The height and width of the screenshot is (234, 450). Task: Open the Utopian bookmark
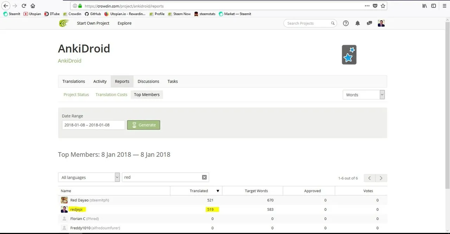click(x=32, y=14)
